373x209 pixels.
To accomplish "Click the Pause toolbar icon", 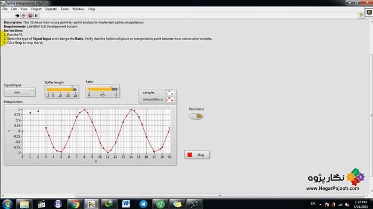I will click(x=36, y=16).
